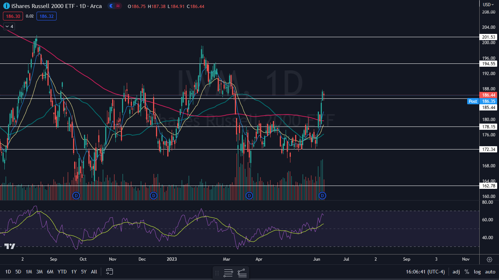Image resolution: width=499 pixels, height=280 pixels.
Task: Select the trend line levels drawing tool
Action: pos(242,273)
